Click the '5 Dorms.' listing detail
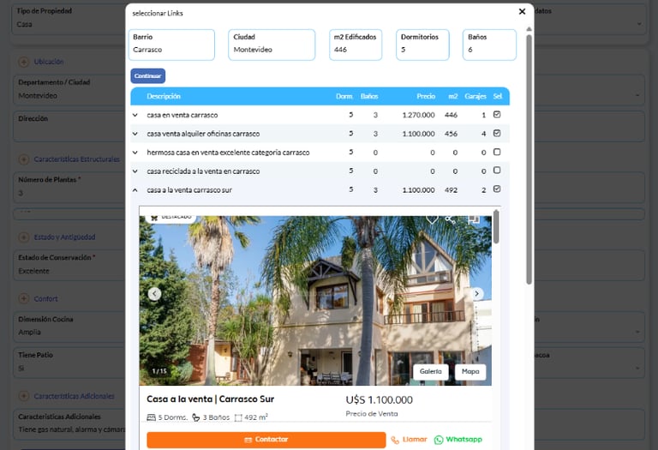This screenshot has height=450, width=658. [x=167, y=417]
